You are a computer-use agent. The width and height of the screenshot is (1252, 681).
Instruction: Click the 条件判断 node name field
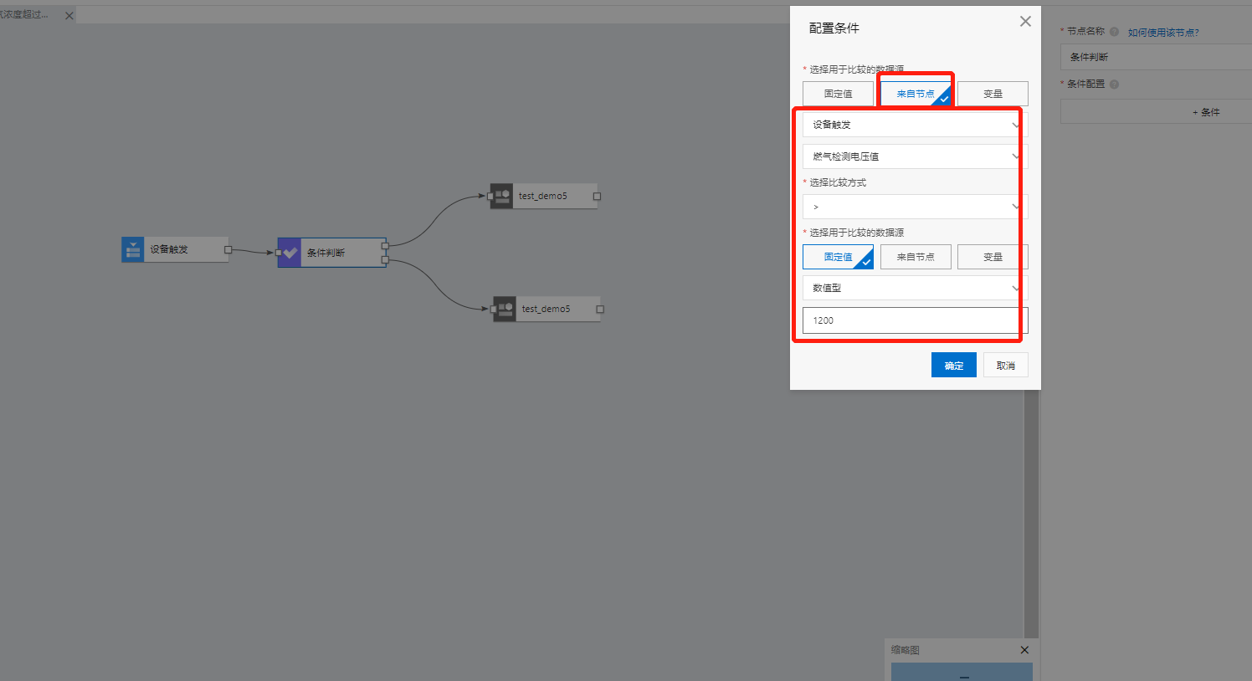[x=1156, y=57]
